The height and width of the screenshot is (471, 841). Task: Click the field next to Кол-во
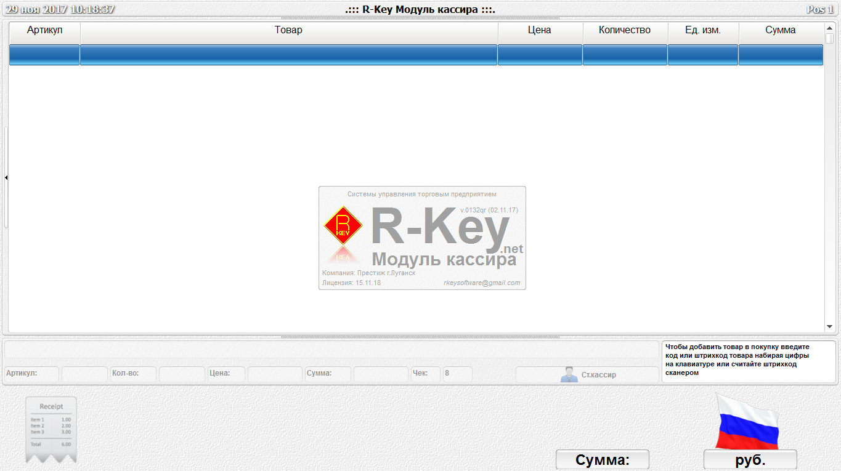pos(182,374)
